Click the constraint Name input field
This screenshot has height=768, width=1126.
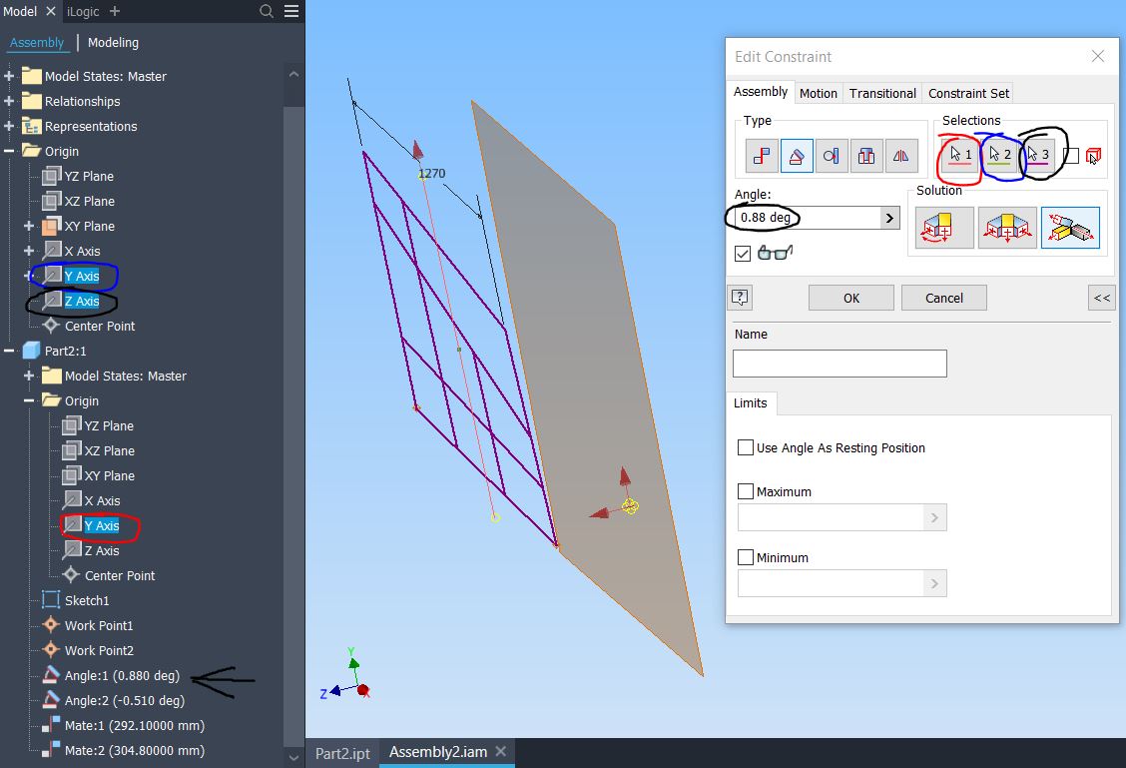pyautogui.click(x=840, y=364)
